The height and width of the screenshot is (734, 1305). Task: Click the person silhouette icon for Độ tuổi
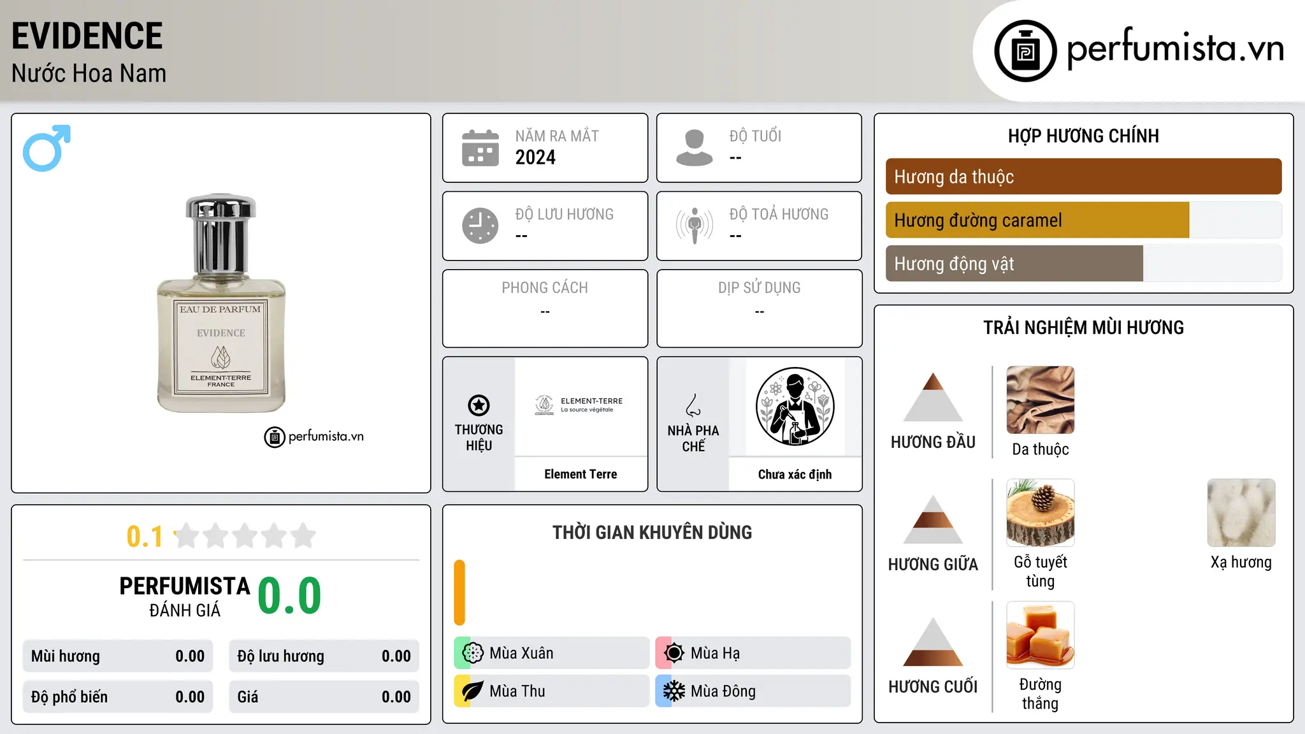[x=695, y=148]
